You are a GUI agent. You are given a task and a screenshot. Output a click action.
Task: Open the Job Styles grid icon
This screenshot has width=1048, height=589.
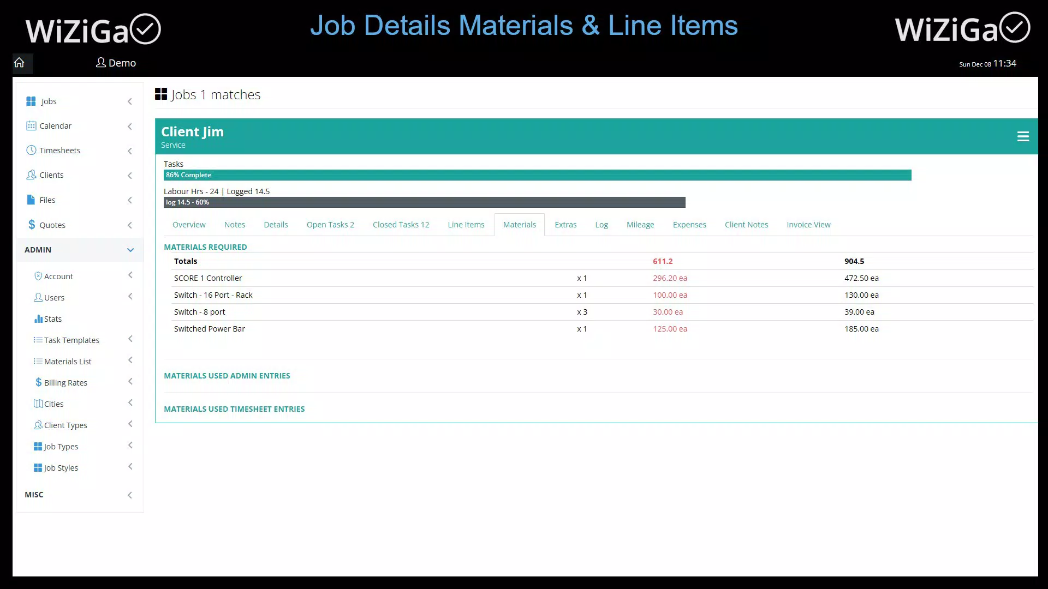[38, 468]
